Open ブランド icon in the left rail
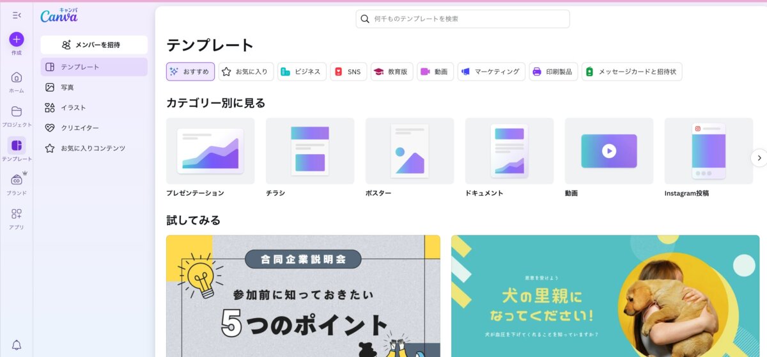This screenshot has width=767, height=357. pos(17,180)
